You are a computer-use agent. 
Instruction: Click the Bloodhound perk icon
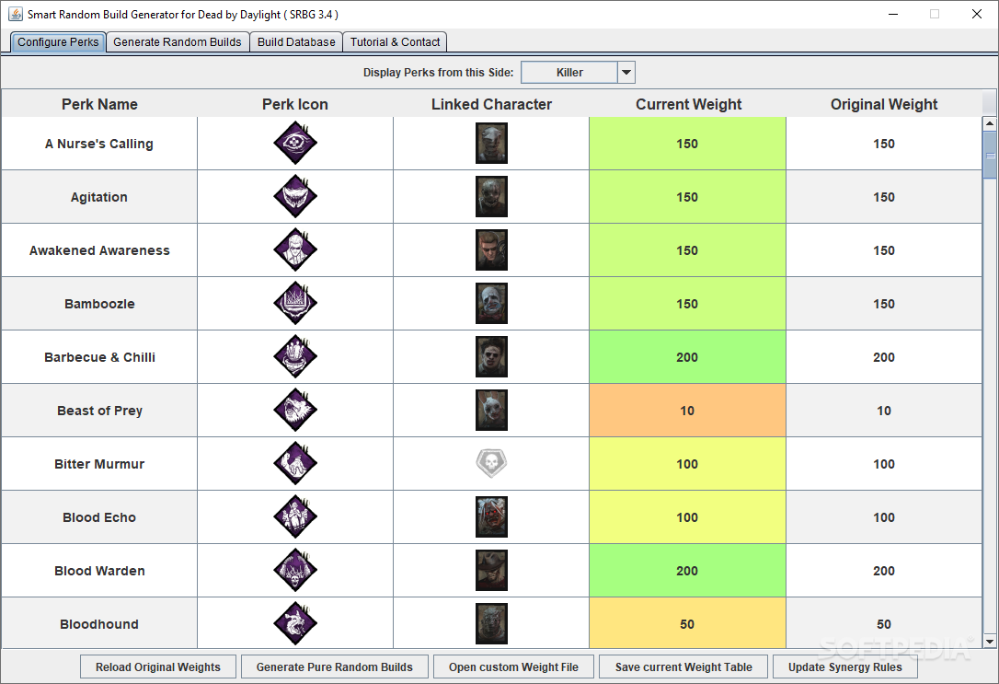295,623
